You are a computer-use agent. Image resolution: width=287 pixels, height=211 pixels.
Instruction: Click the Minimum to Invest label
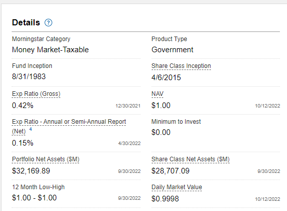point(176,122)
